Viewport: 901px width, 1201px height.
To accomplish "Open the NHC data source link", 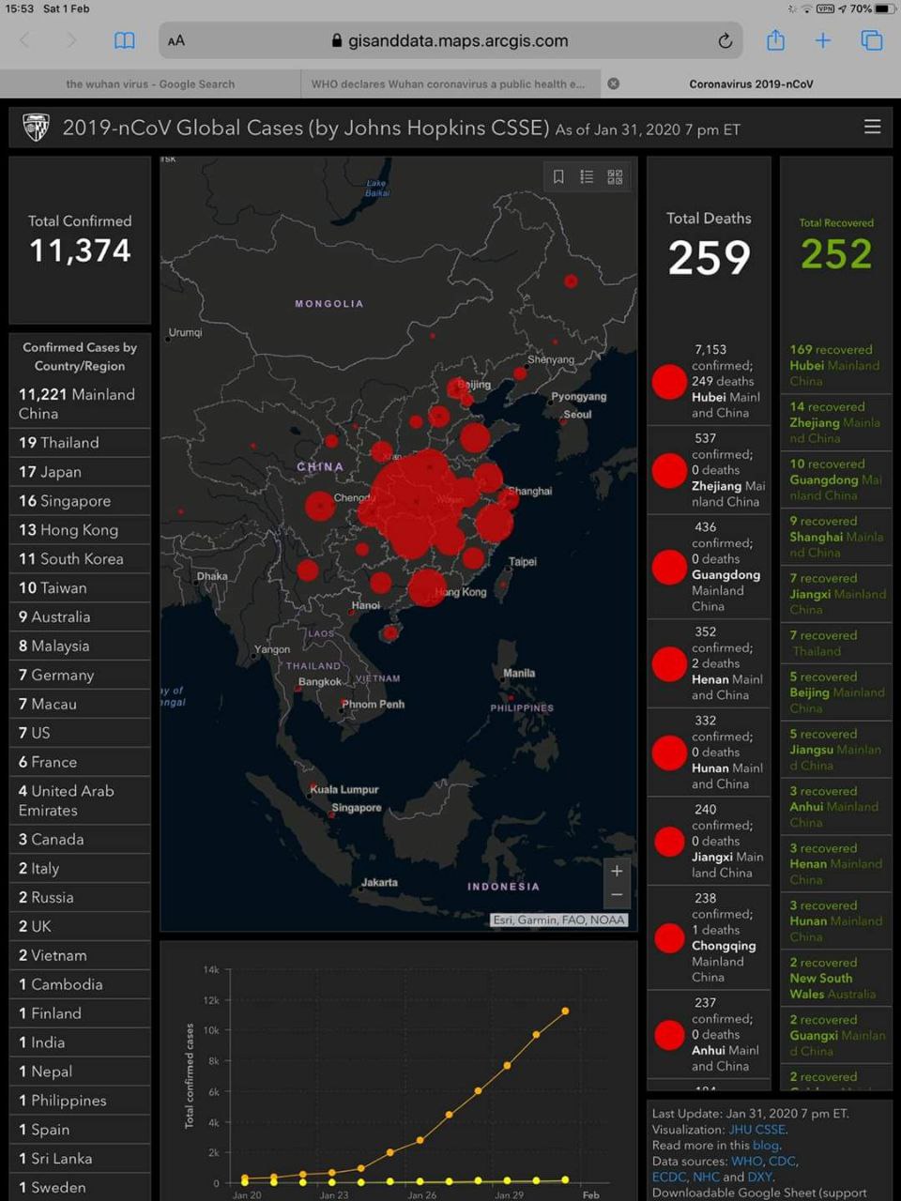I will (x=706, y=1177).
